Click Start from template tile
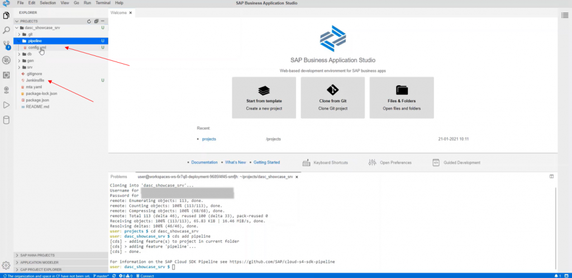This screenshot has height=278, width=572. (x=264, y=97)
